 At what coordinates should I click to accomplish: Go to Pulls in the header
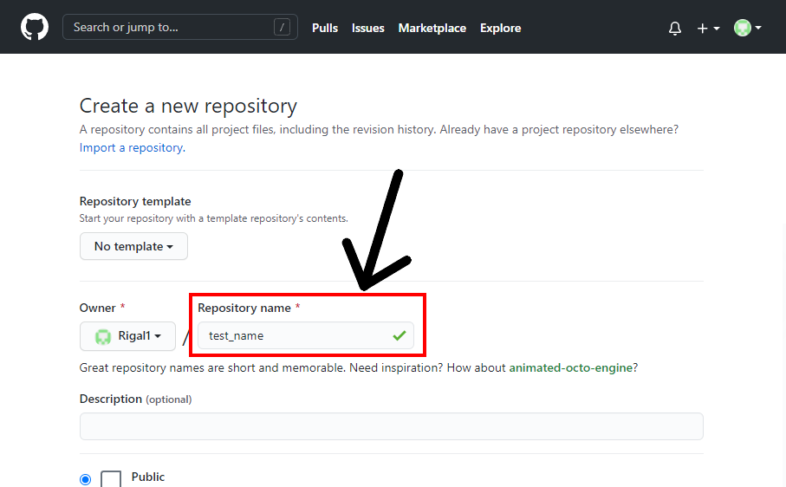[325, 28]
